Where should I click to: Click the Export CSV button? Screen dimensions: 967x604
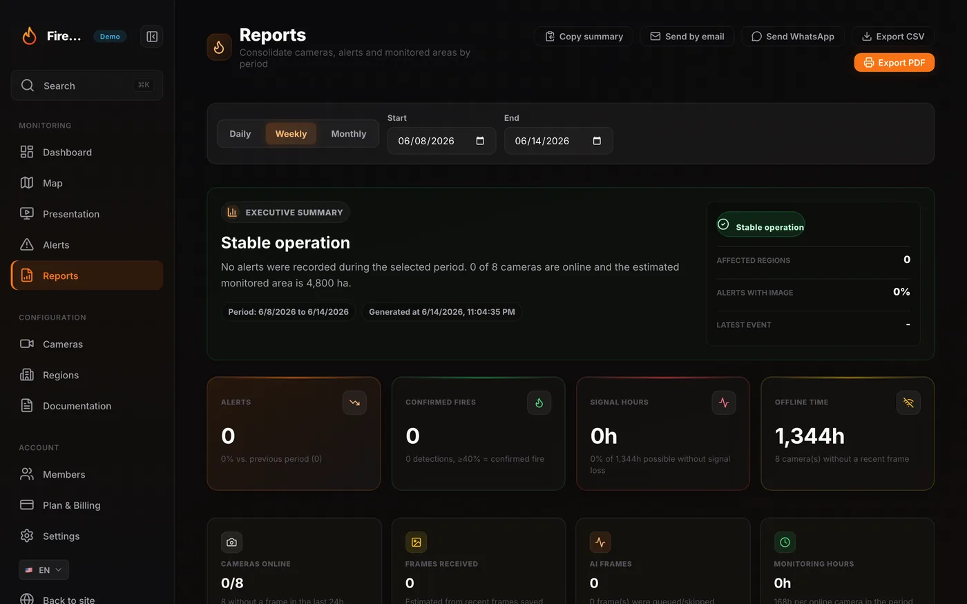coord(892,37)
